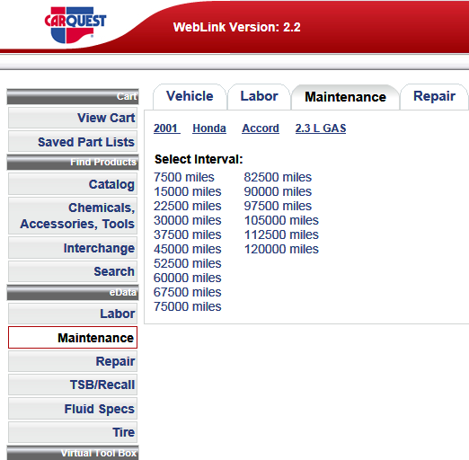Select the 45000 miles interval
This screenshot has width=469, height=460.
point(188,249)
